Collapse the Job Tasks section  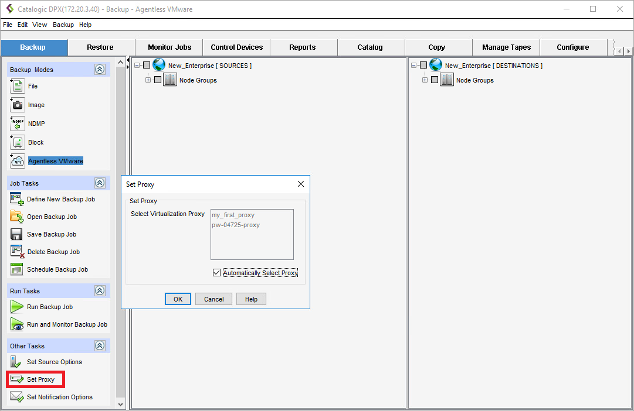tap(100, 183)
